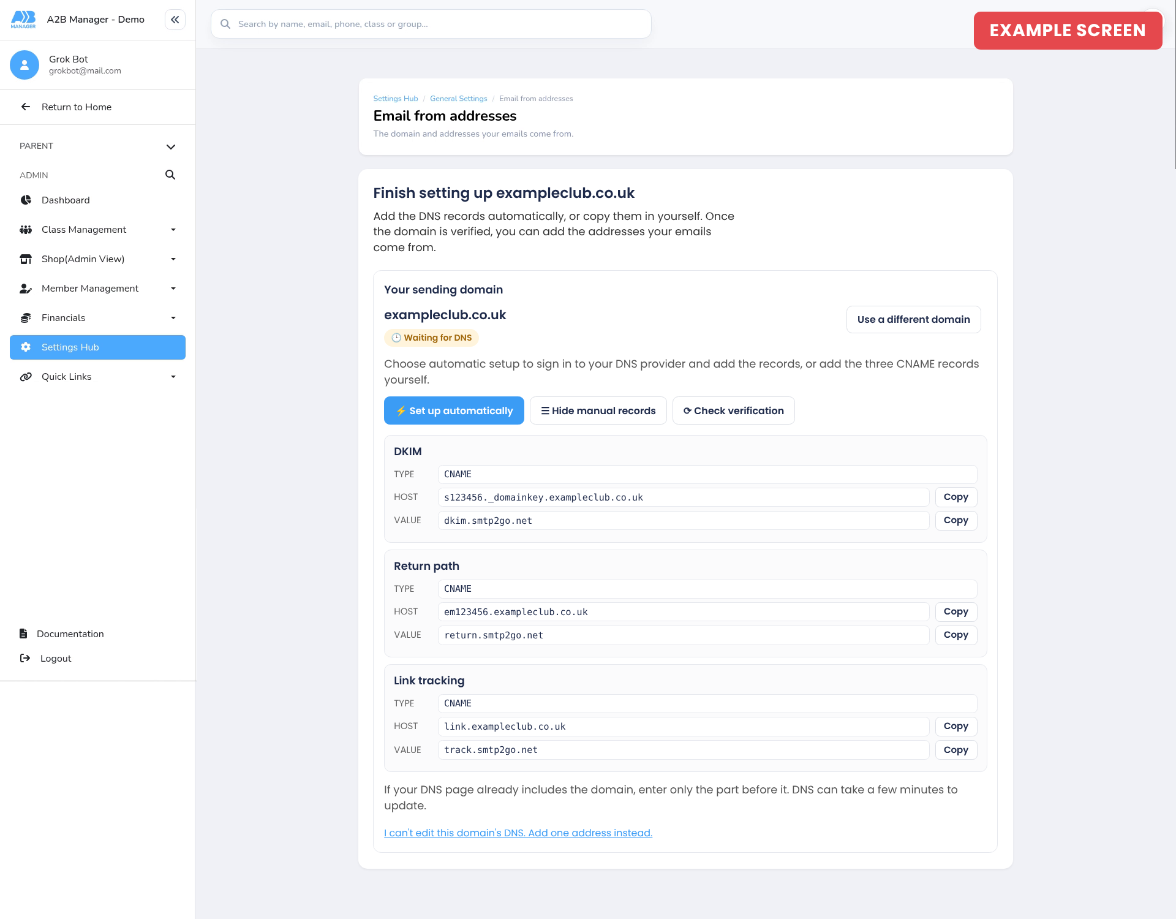Click the search magnifier icon in top bar
Image resolution: width=1176 pixels, height=919 pixels.
(x=225, y=24)
